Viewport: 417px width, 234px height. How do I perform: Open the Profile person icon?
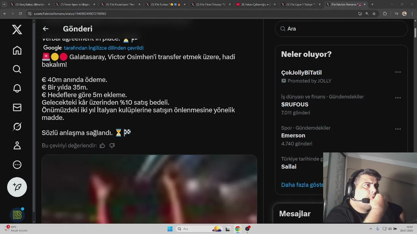(17, 146)
